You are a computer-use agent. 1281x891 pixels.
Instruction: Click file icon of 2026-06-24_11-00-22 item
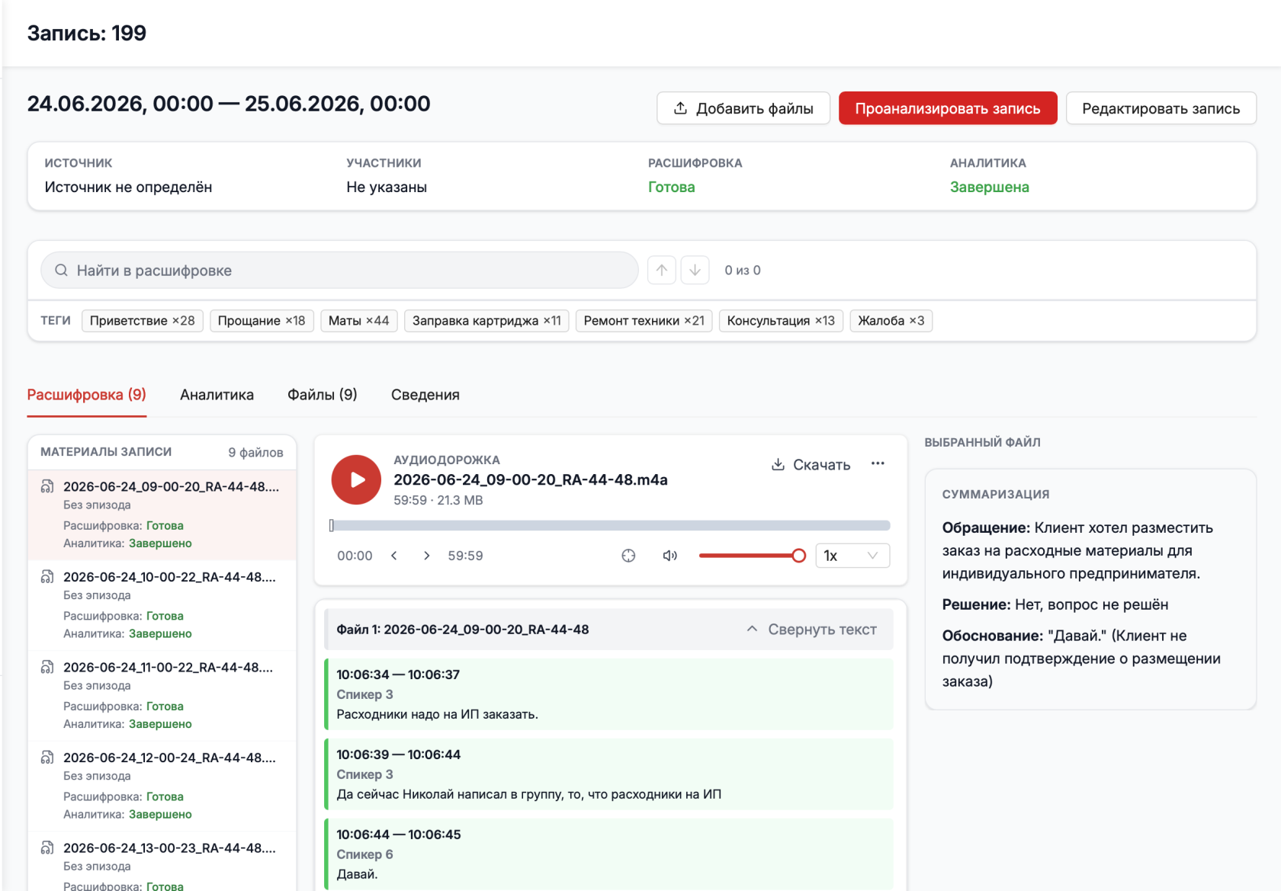coord(47,667)
